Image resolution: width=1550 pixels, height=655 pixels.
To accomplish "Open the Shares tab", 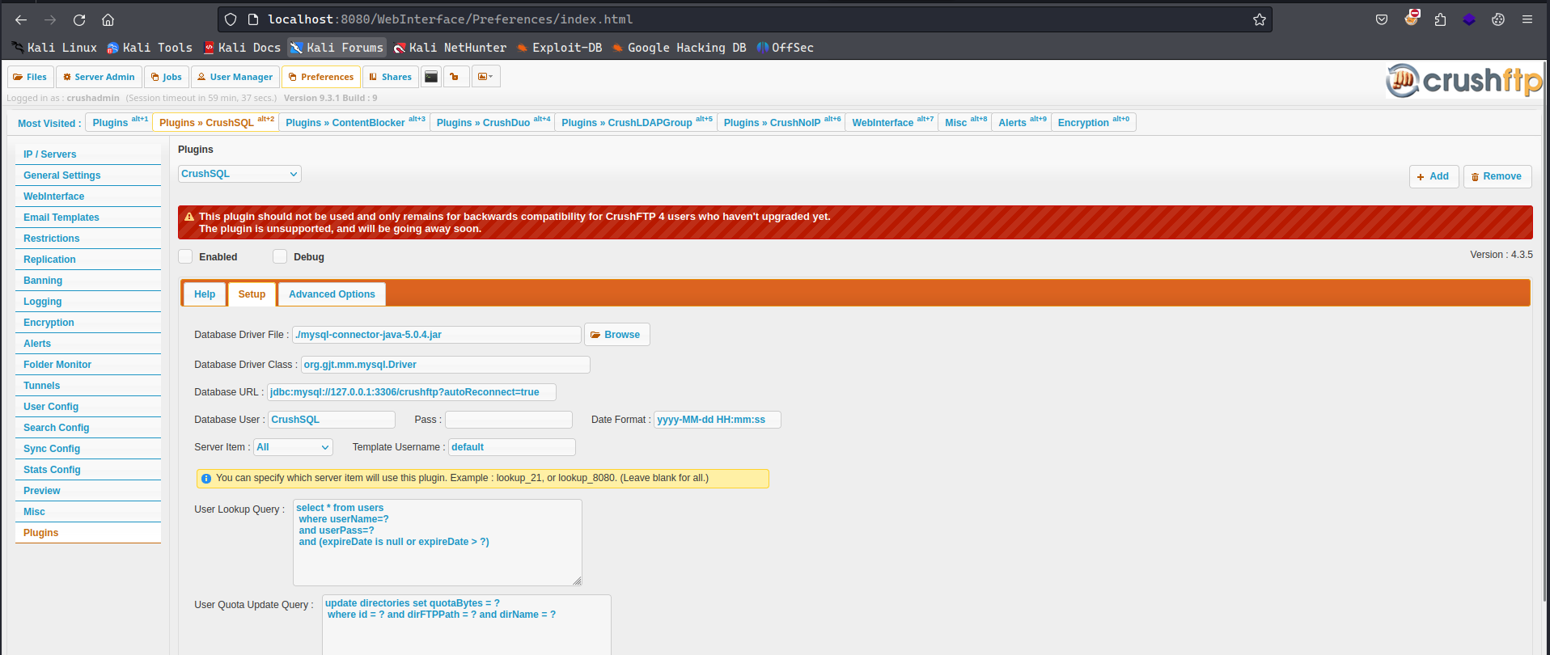I will point(390,77).
